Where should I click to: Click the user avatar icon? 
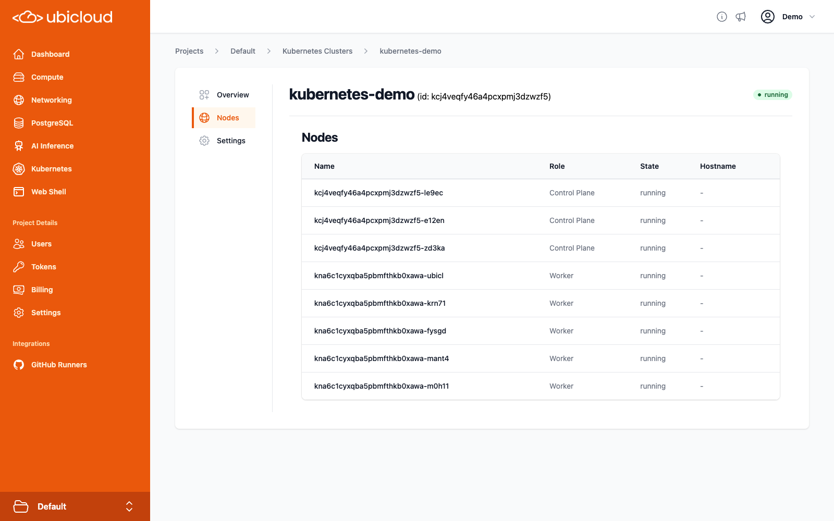point(768,17)
